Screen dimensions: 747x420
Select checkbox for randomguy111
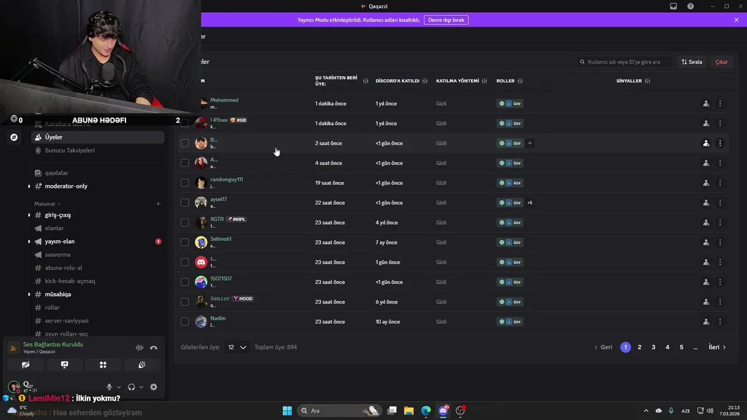coord(184,183)
